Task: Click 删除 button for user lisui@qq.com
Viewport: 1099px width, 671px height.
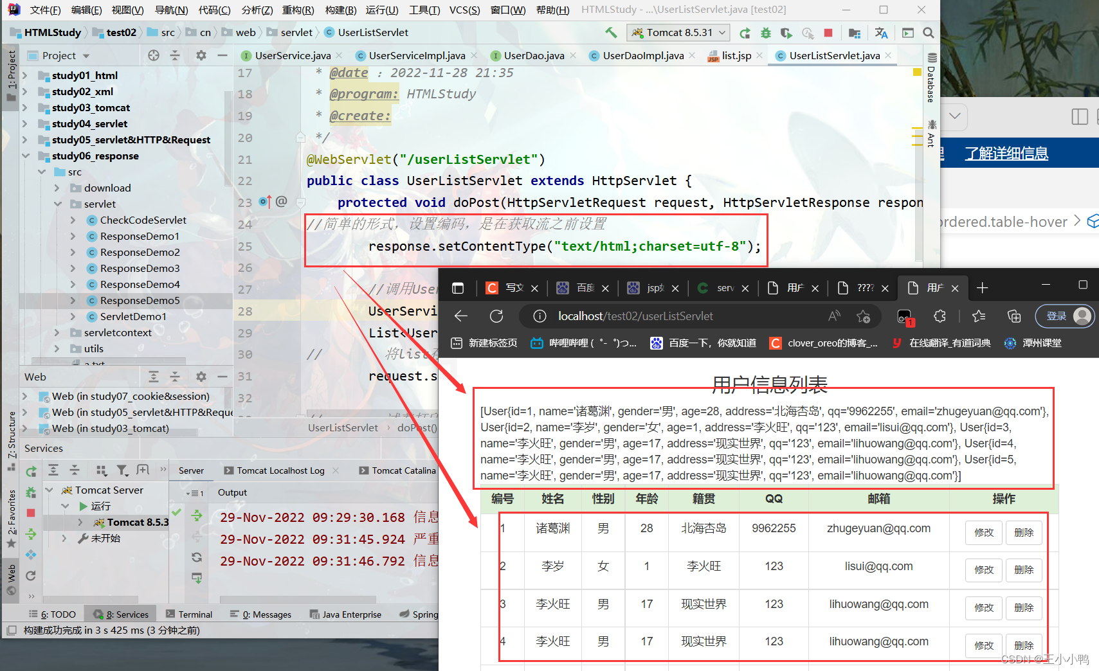Action: tap(1023, 570)
